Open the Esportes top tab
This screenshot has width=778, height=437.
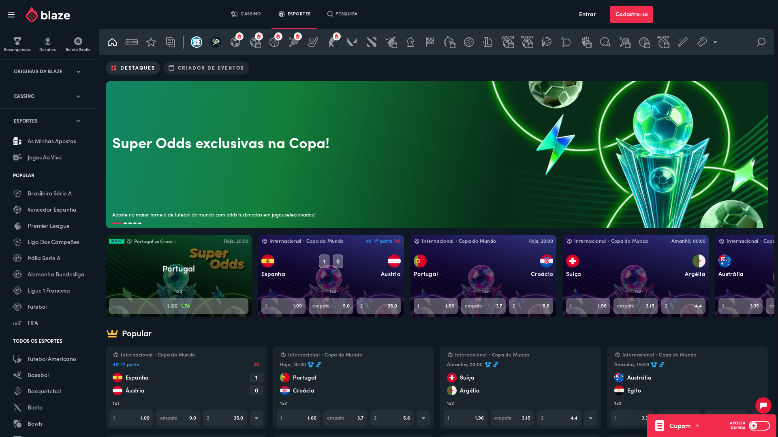tap(294, 14)
